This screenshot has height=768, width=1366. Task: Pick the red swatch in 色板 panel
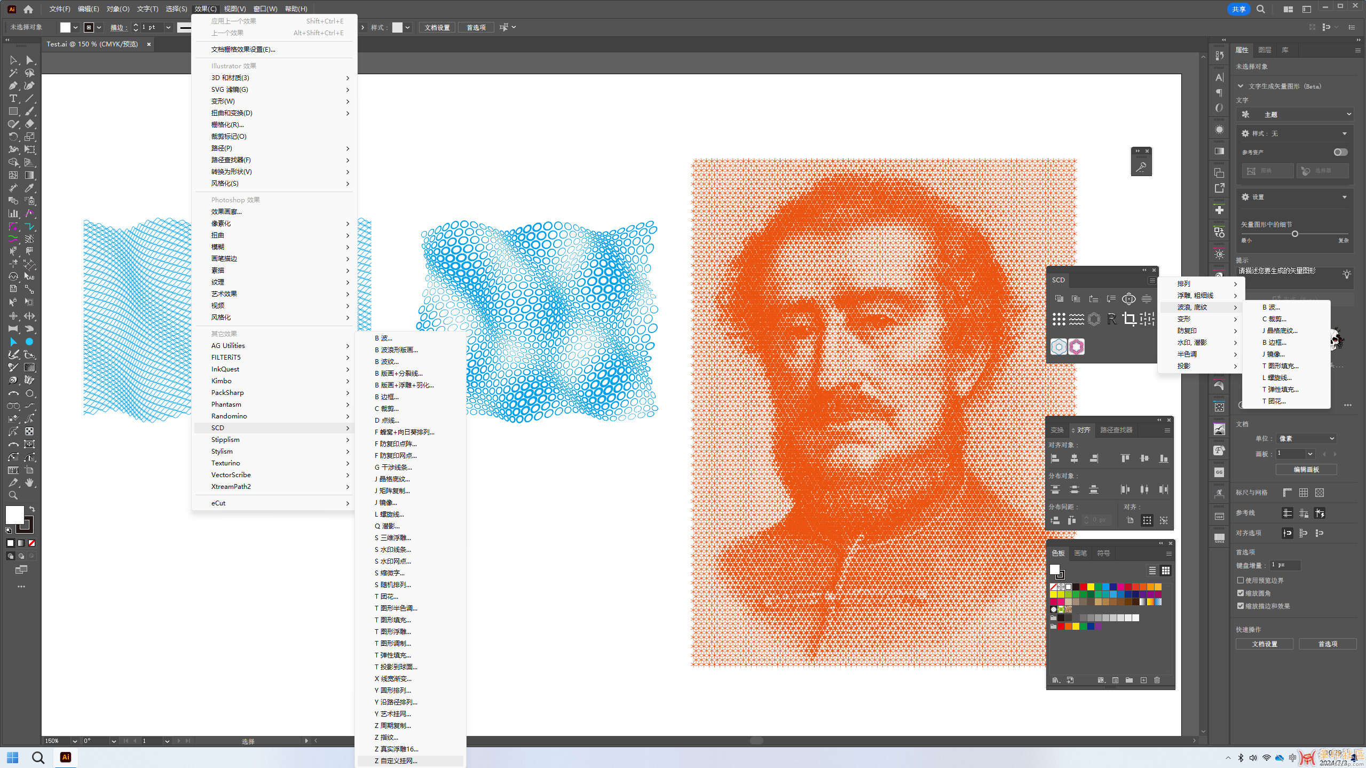tap(1084, 587)
